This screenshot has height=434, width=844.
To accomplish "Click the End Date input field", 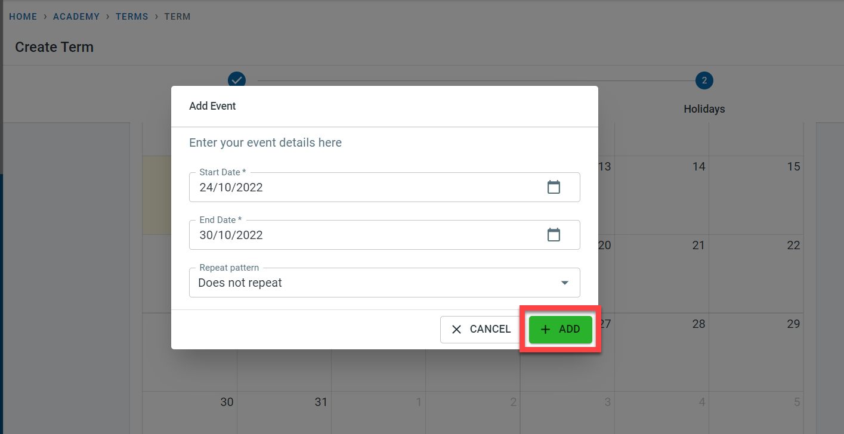I will [x=364, y=235].
